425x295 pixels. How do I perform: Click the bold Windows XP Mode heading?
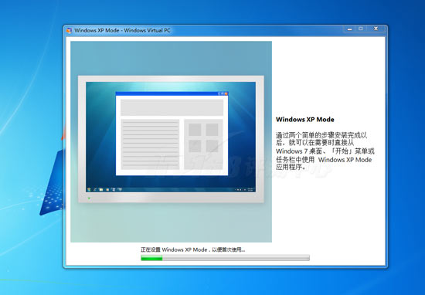pyautogui.click(x=305, y=120)
